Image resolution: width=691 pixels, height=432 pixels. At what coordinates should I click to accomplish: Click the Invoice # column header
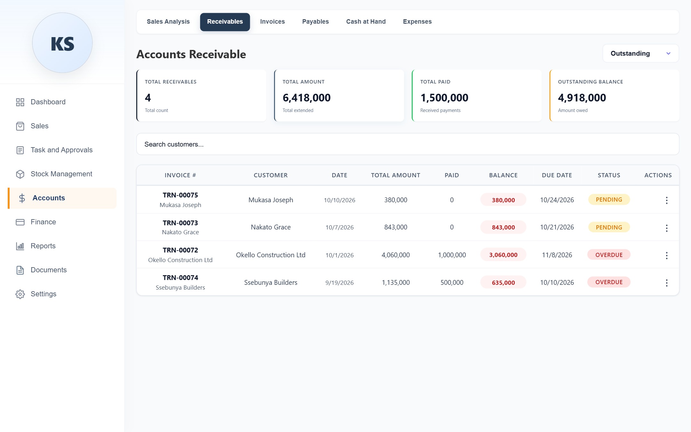point(180,175)
